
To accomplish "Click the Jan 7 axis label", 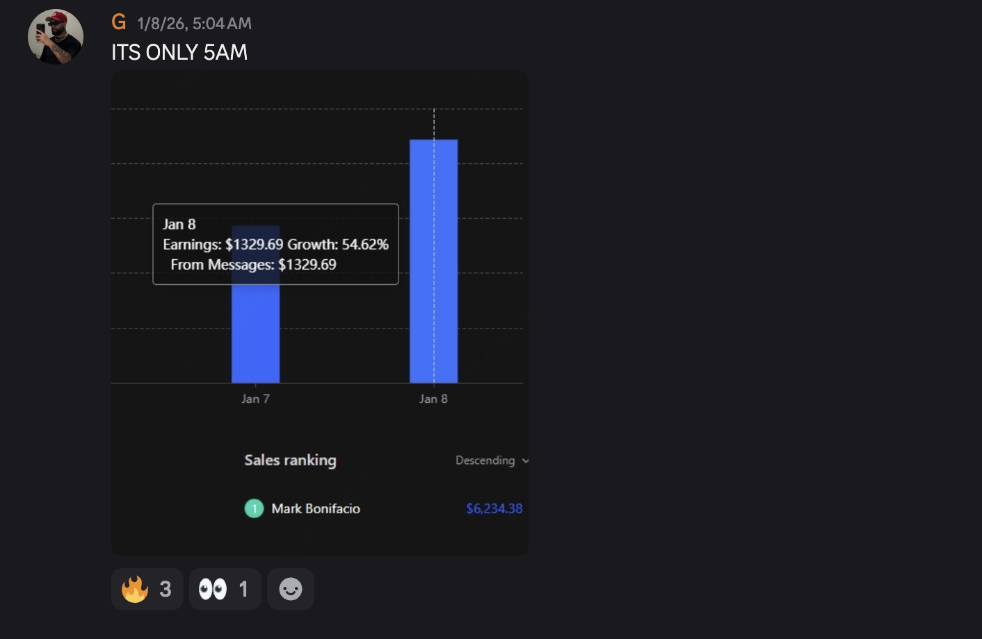I will (255, 399).
